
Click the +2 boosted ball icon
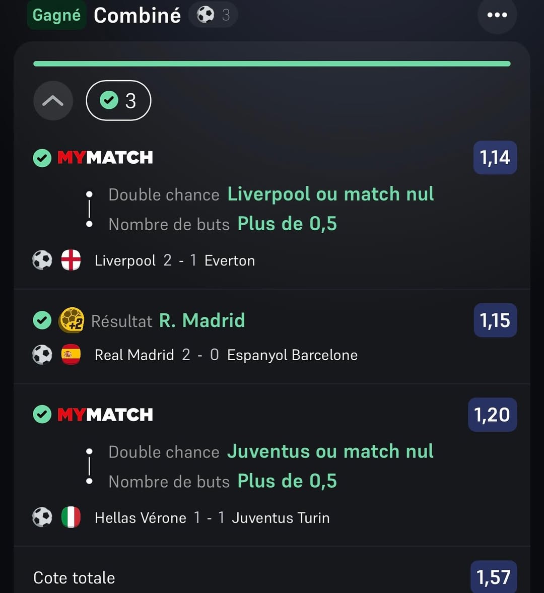pos(72,320)
